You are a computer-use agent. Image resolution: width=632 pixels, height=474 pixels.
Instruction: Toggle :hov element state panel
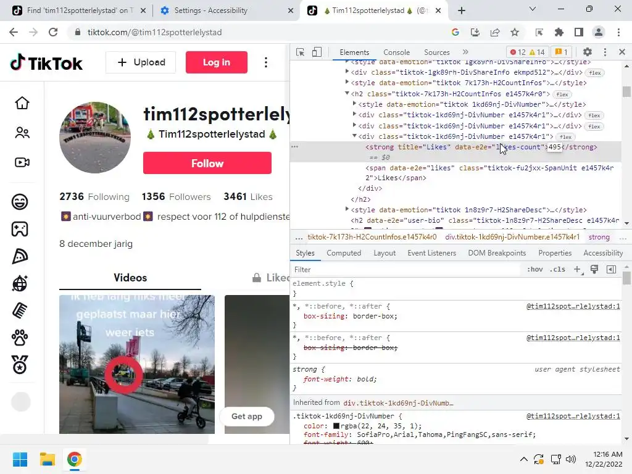[535, 270]
